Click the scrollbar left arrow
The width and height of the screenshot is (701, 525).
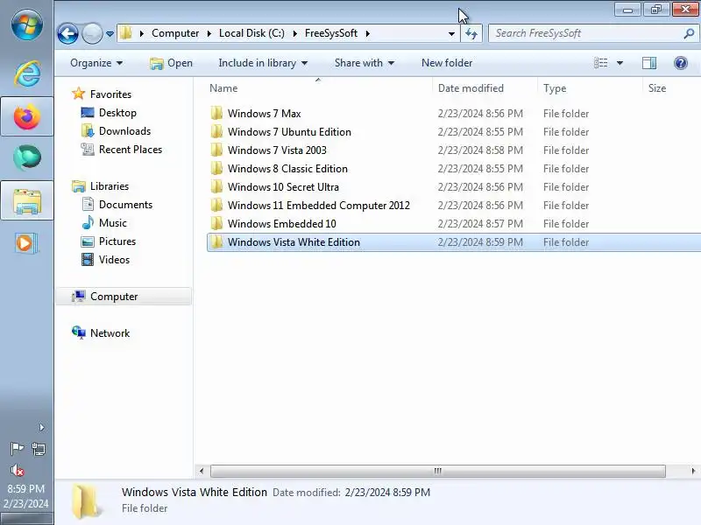pyautogui.click(x=202, y=471)
